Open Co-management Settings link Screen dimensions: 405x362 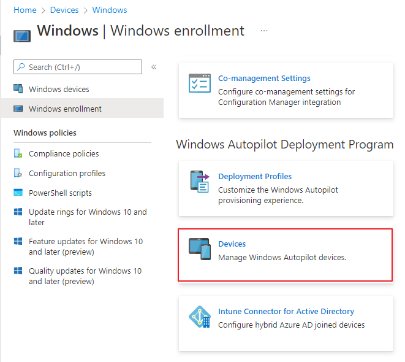264,78
